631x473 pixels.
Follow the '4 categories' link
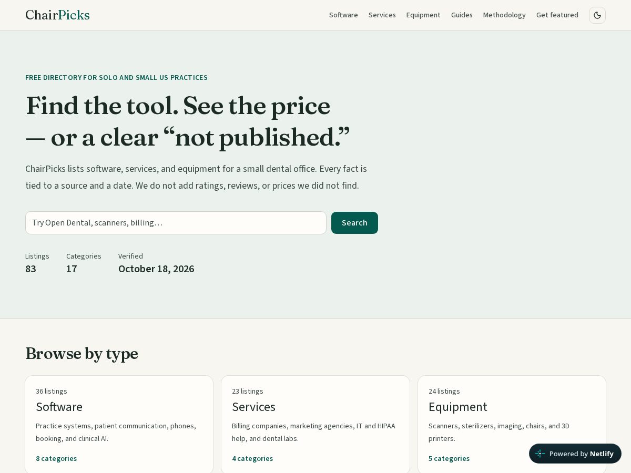[252, 458]
